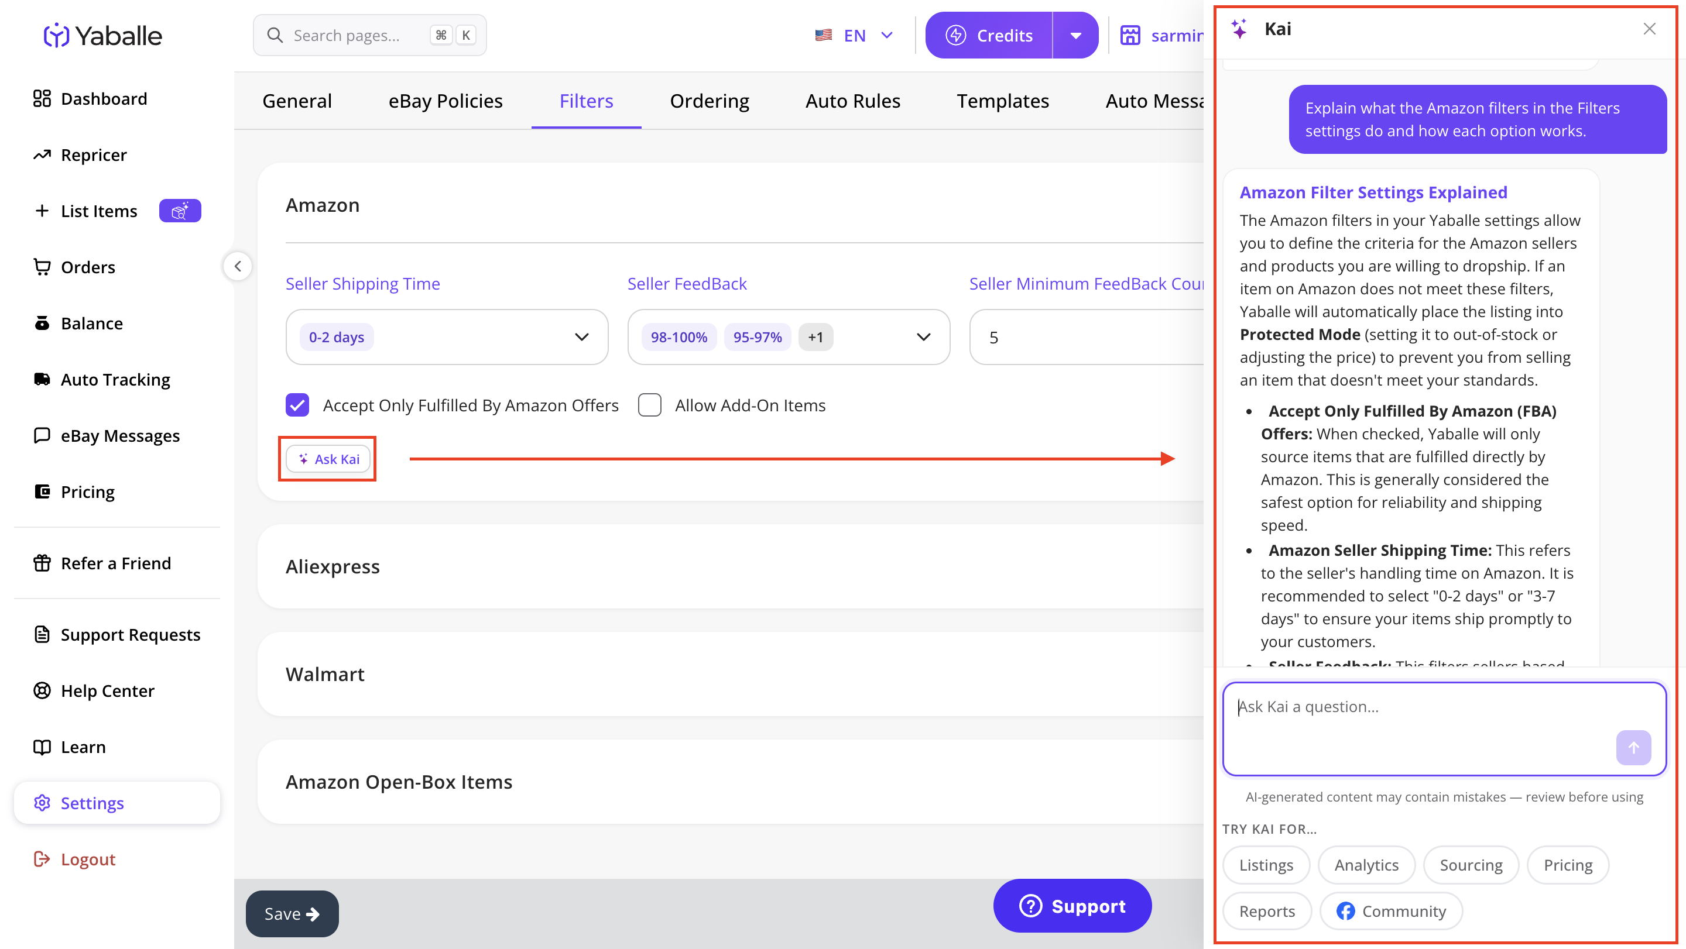Select the Listings suggestion chip
1686x949 pixels.
tap(1266, 865)
